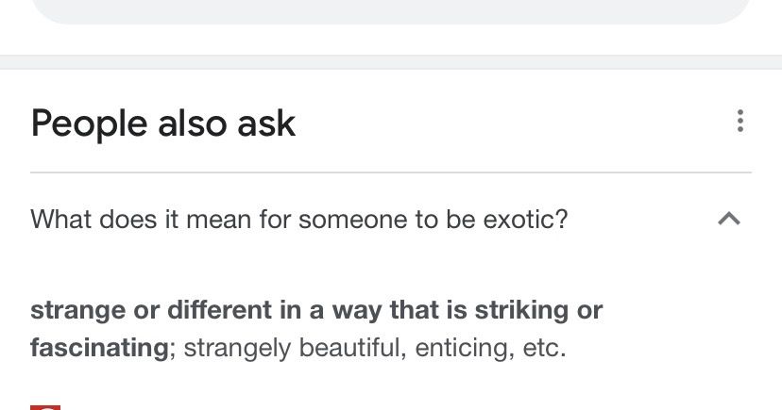Click the bold word "fascinating" in the answer

pos(99,348)
